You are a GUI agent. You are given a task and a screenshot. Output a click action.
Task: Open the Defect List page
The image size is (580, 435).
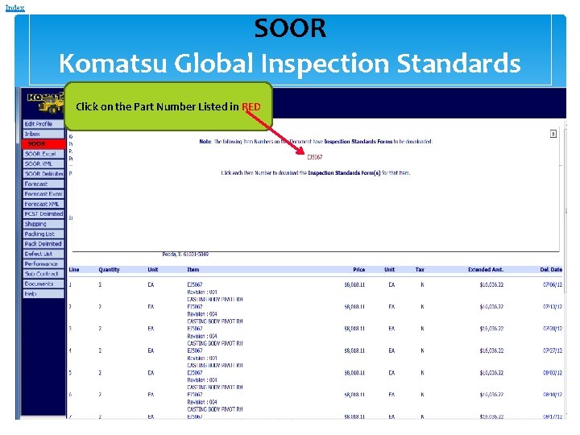click(x=43, y=254)
